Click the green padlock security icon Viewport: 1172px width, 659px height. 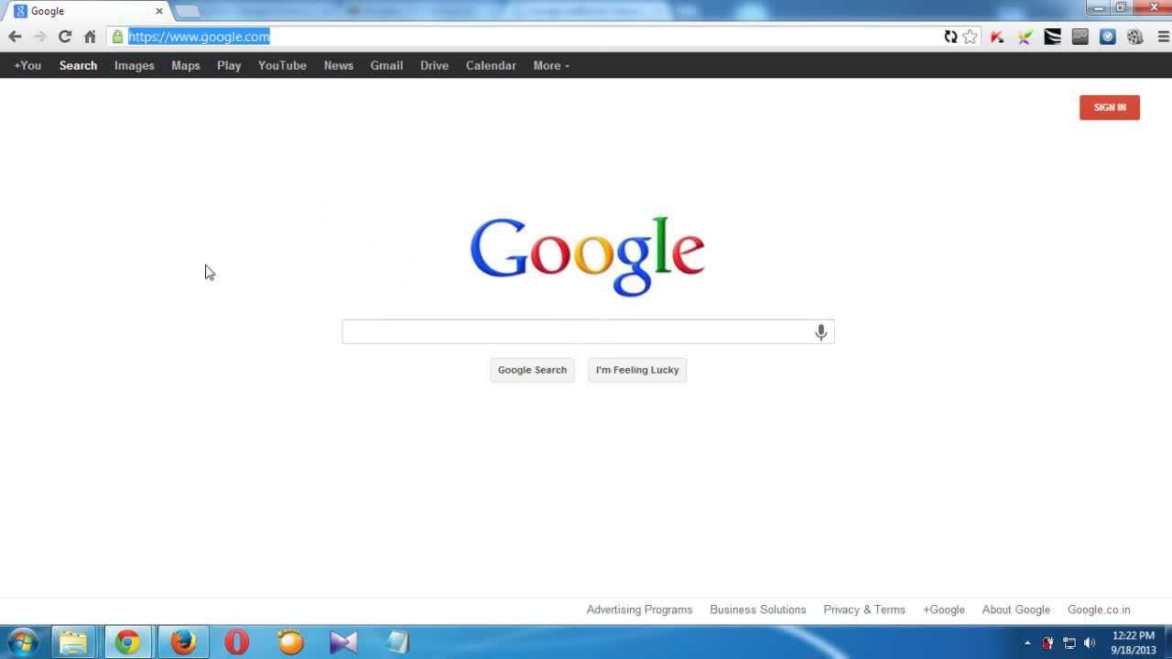(117, 37)
